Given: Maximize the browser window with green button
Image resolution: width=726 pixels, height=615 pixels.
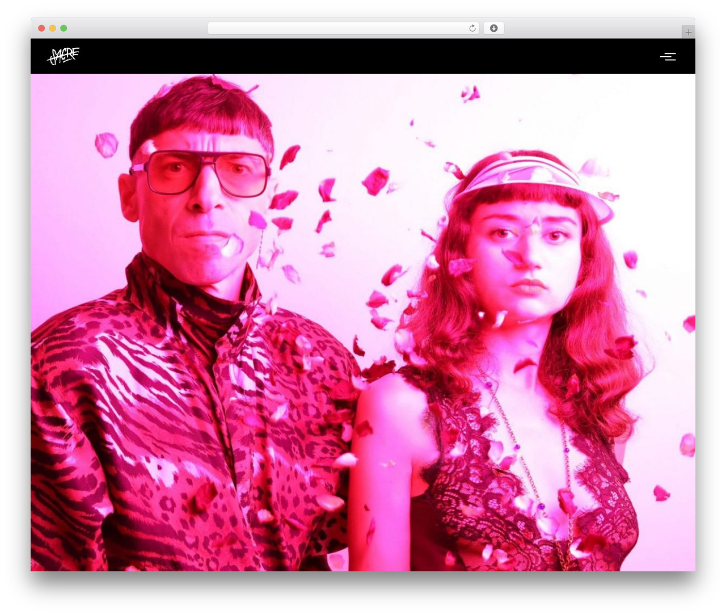Looking at the screenshot, I should click(64, 28).
